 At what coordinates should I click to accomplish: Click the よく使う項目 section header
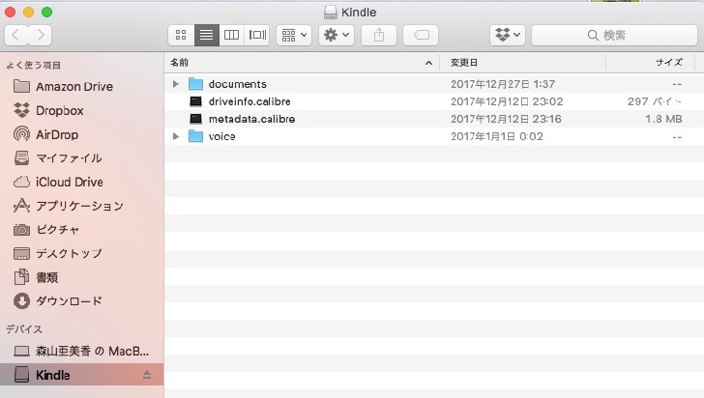click(x=34, y=65)
